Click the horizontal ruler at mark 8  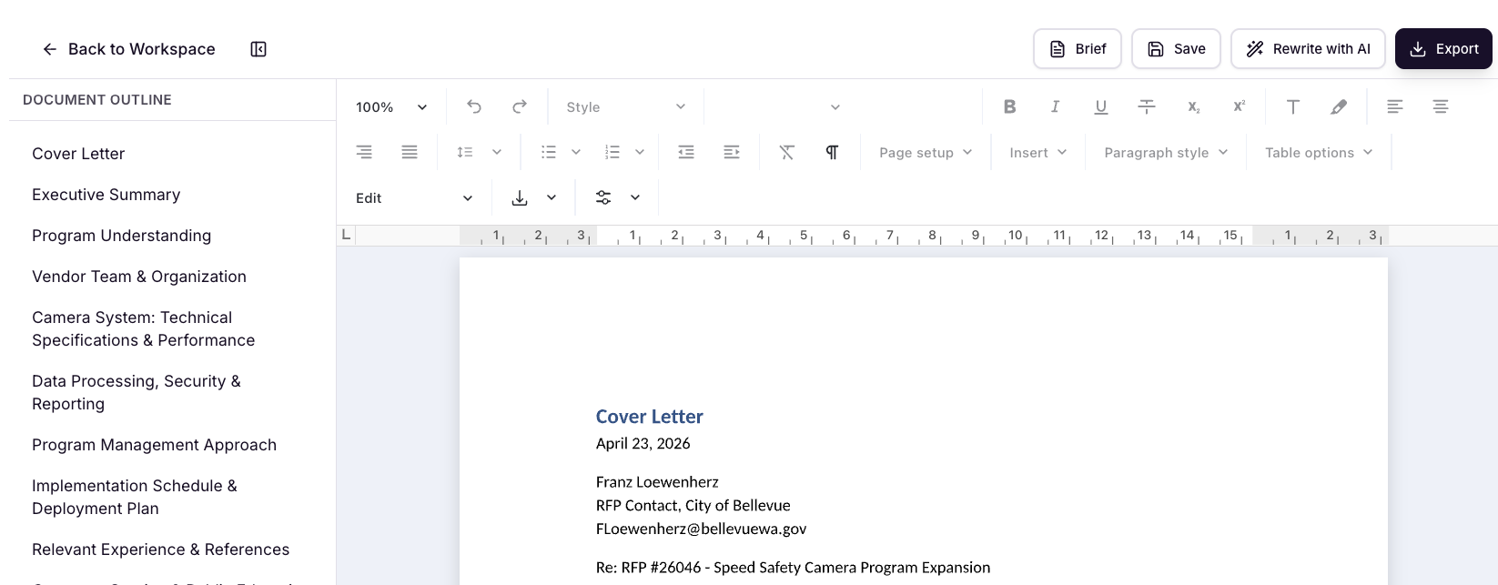pyautogui.click(x=932, y=236)
